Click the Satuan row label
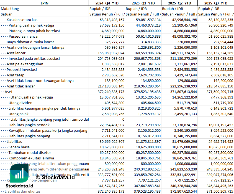Screen dimensions: 234x194 7,14
